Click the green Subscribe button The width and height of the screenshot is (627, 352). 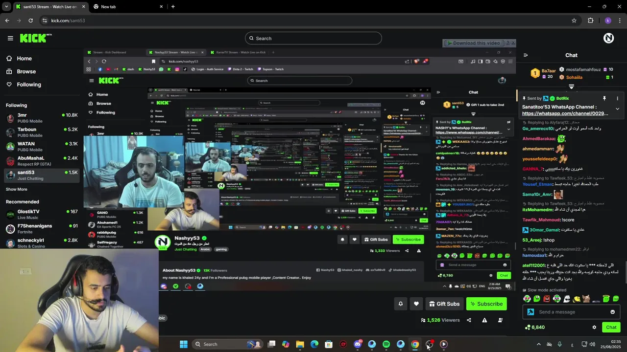(486, 304)
